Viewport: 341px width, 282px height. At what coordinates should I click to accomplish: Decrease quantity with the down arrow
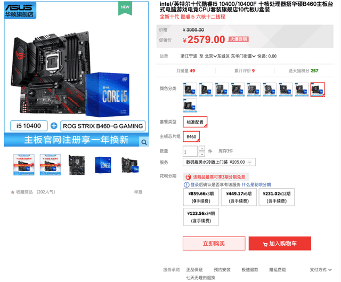point(202,154)
